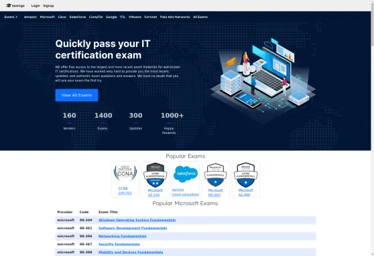Open the Microsoft 365 Fundamentals badge
The height and width of the screenshot is (256, 374).
[x=216, y=175]
